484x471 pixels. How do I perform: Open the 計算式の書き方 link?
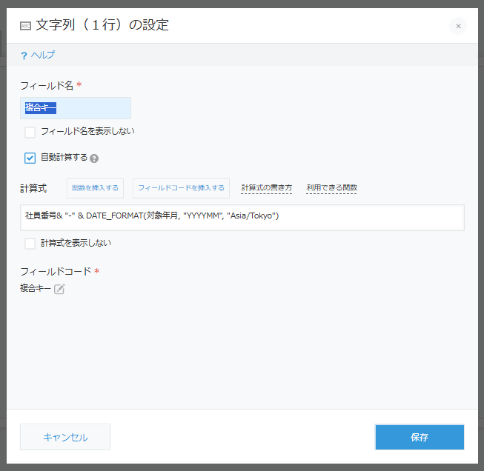tap(267, 188)
